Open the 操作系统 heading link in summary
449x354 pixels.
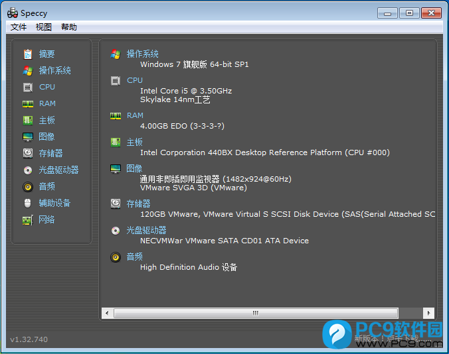[x=143, y=54]
